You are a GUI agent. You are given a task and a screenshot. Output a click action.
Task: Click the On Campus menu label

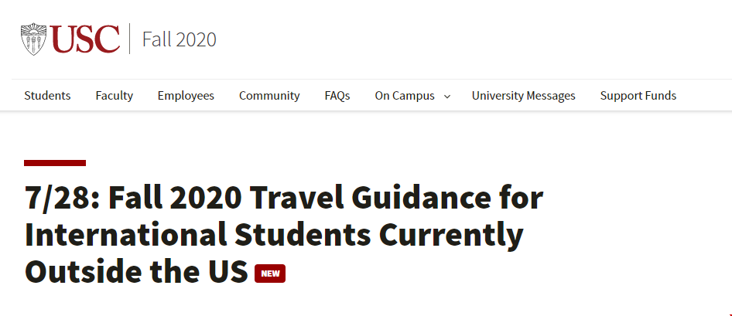click(405, 96)
